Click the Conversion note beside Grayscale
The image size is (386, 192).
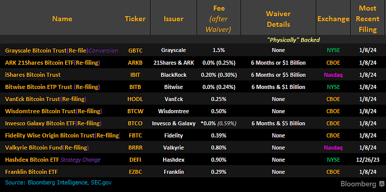coord(103,51)
